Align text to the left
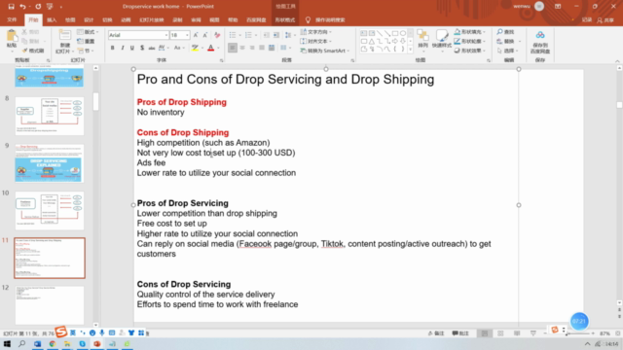This screenshot has width=623, height=350. pyautogui.click(x=233, y=48)
